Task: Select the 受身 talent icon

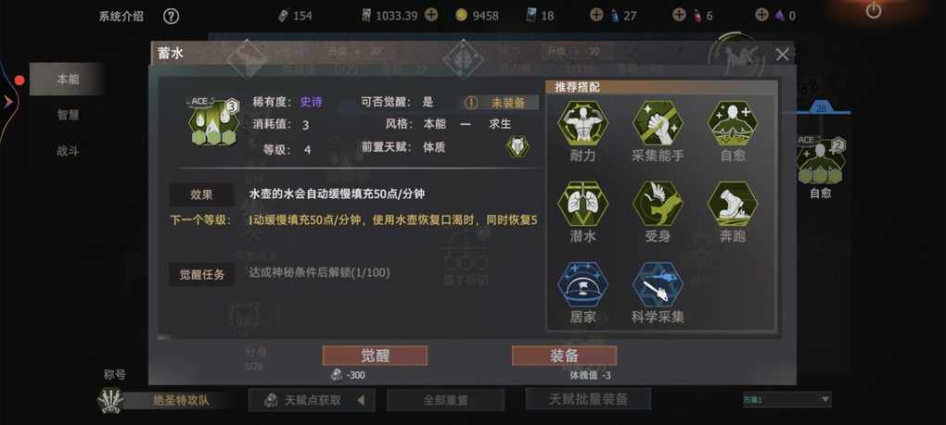Action: point(658,204)
